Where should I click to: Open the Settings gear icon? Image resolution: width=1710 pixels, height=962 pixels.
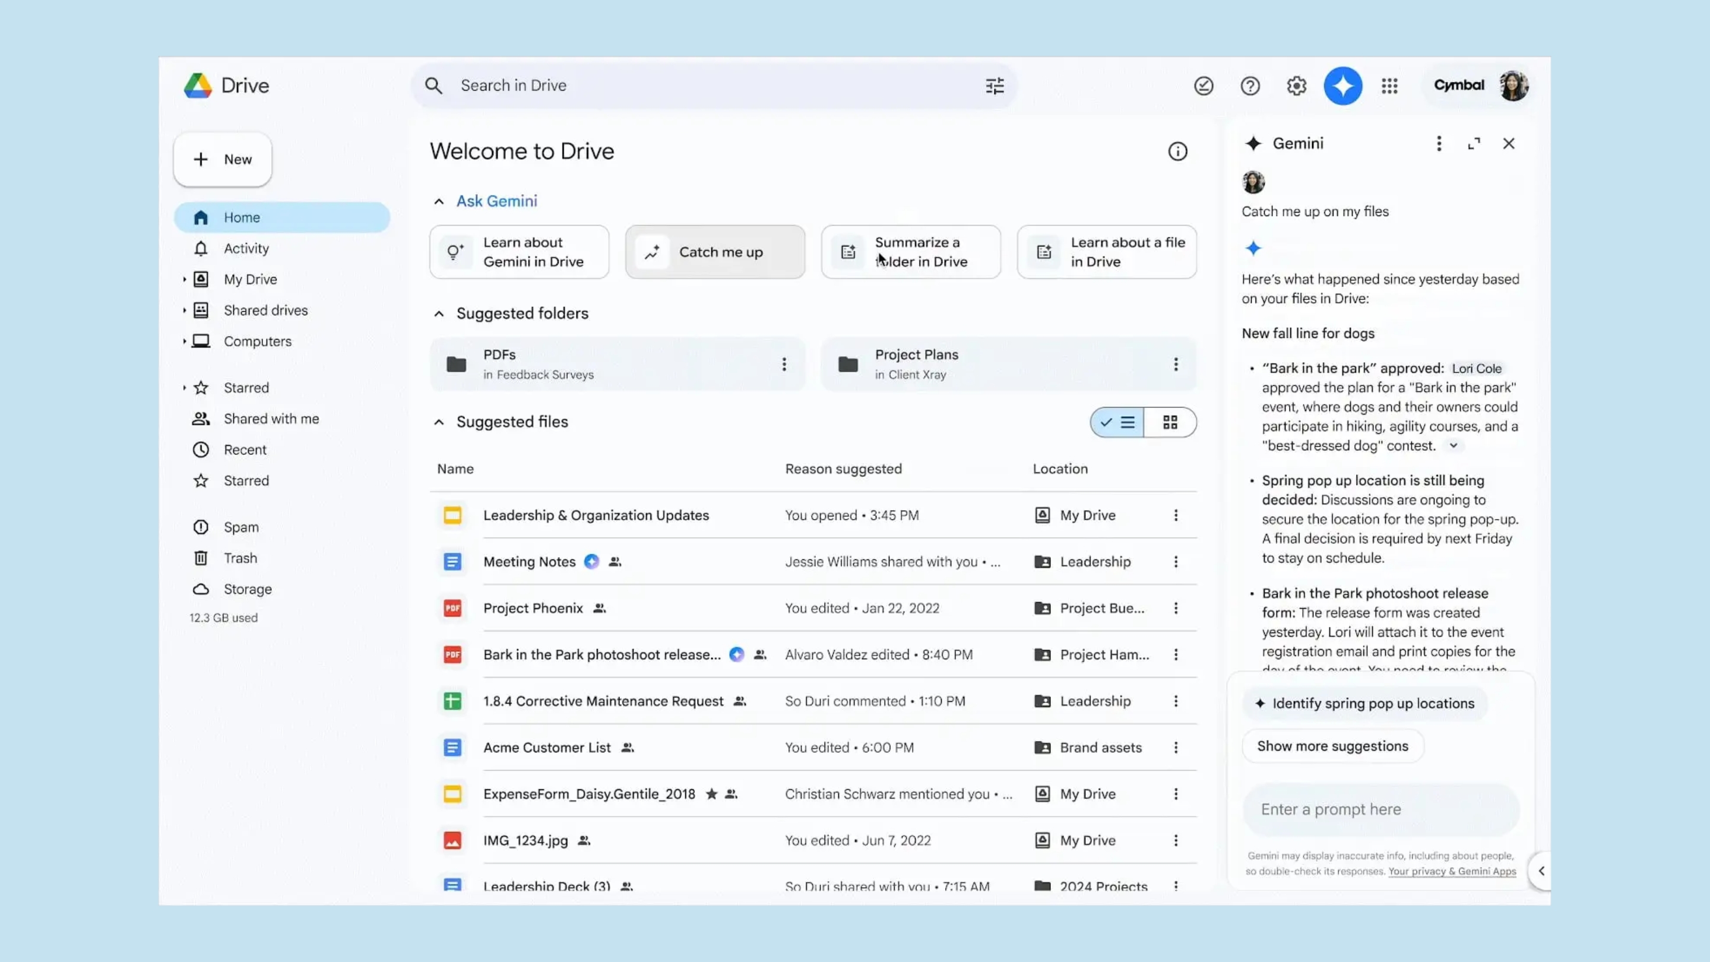click(1296, 86)
